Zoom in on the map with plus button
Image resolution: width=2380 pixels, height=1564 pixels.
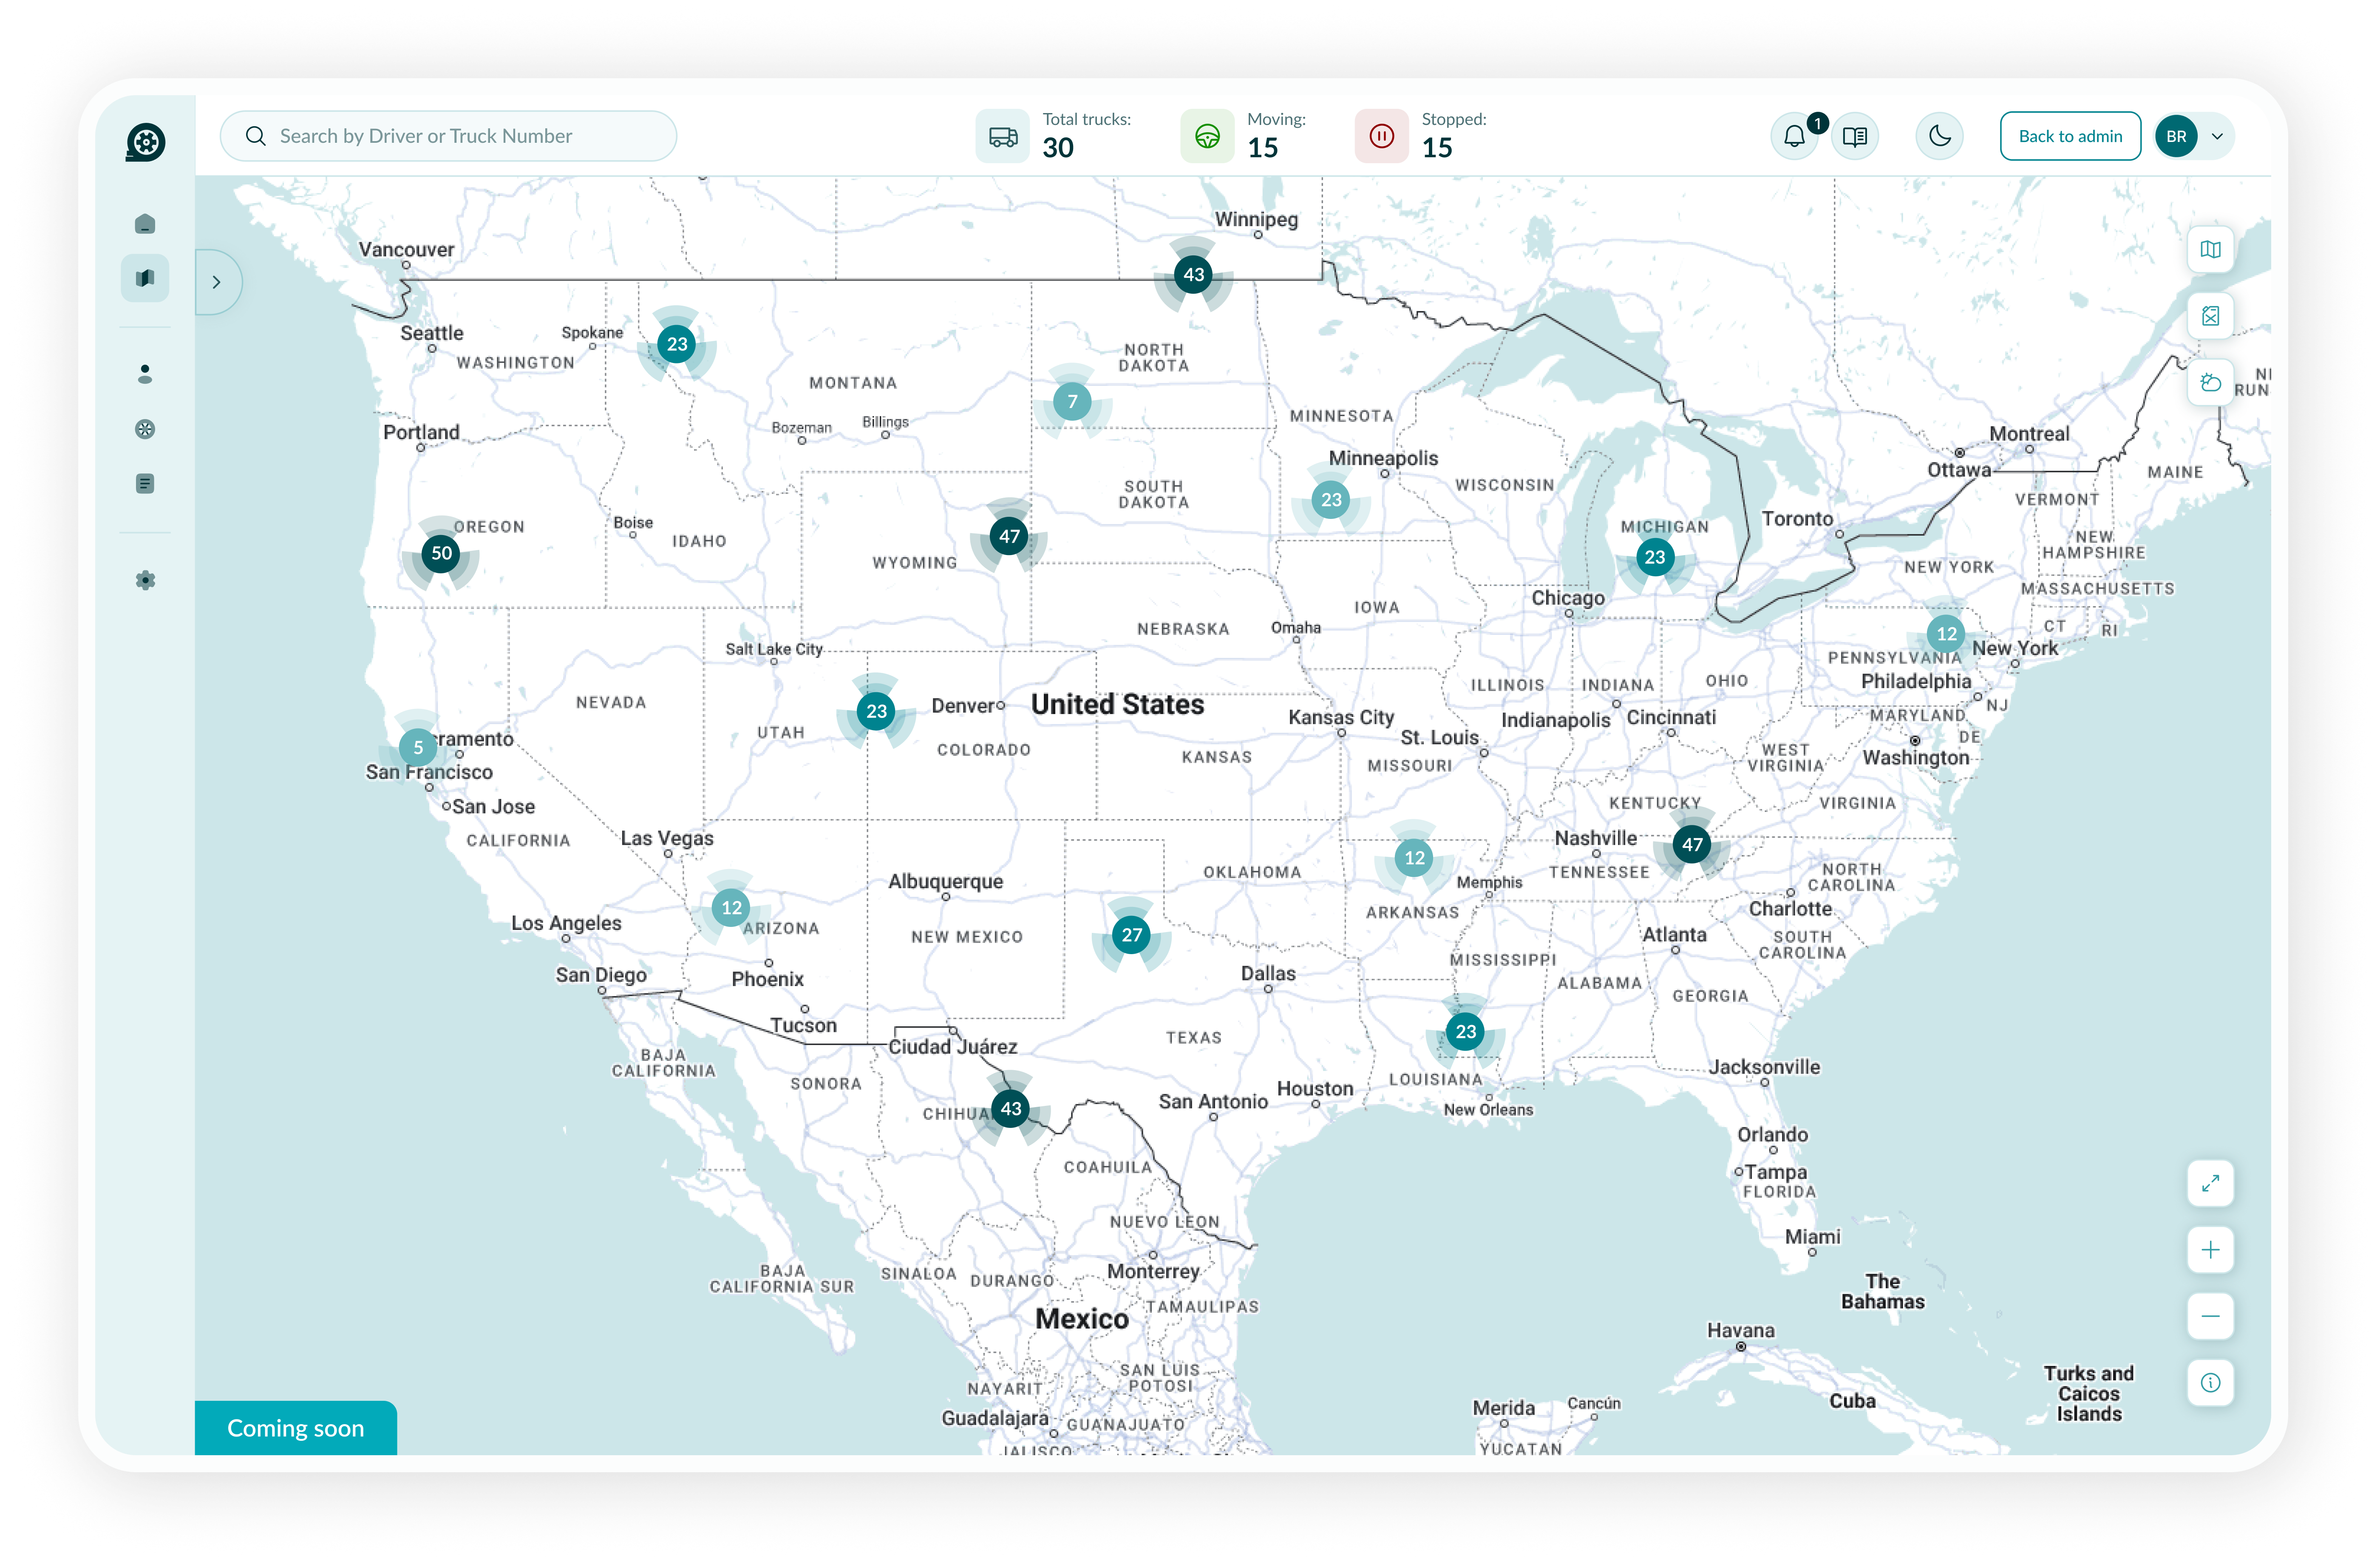(x=2210, y=1250)
